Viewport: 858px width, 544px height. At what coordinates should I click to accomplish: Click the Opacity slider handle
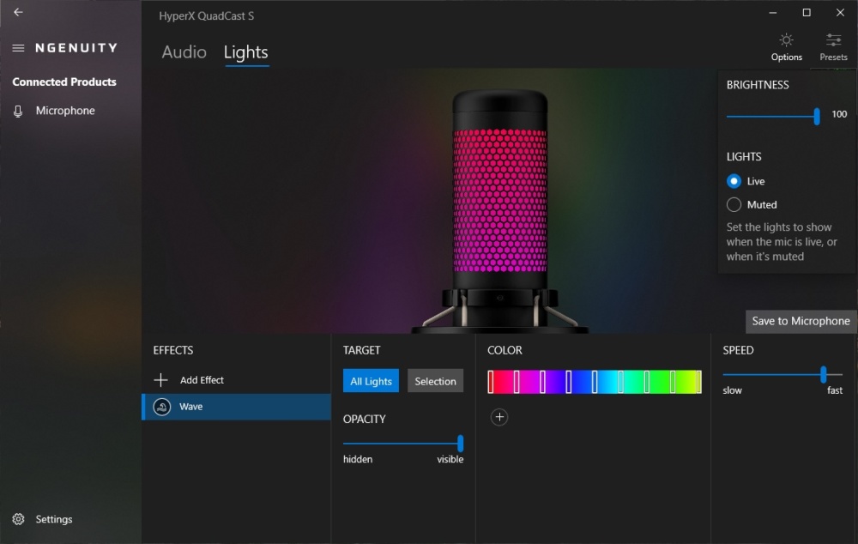pos(460,444)
